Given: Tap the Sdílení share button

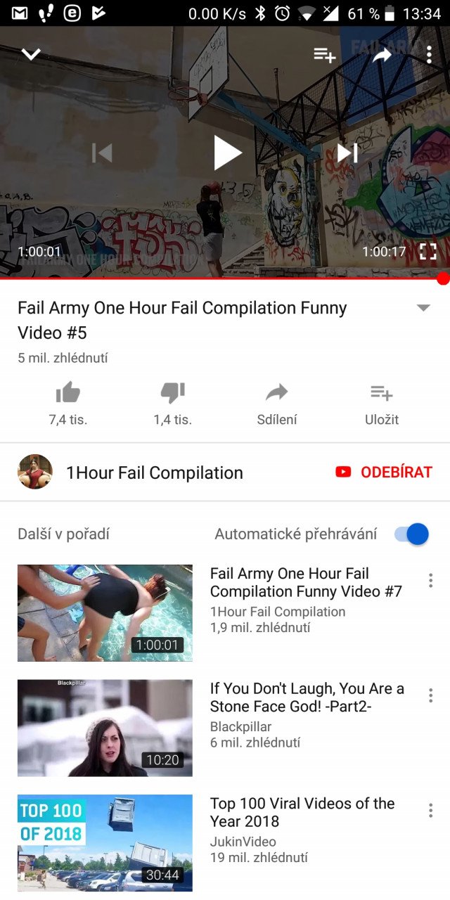Looking at the screenshot, I should click(x=277, y=404).
